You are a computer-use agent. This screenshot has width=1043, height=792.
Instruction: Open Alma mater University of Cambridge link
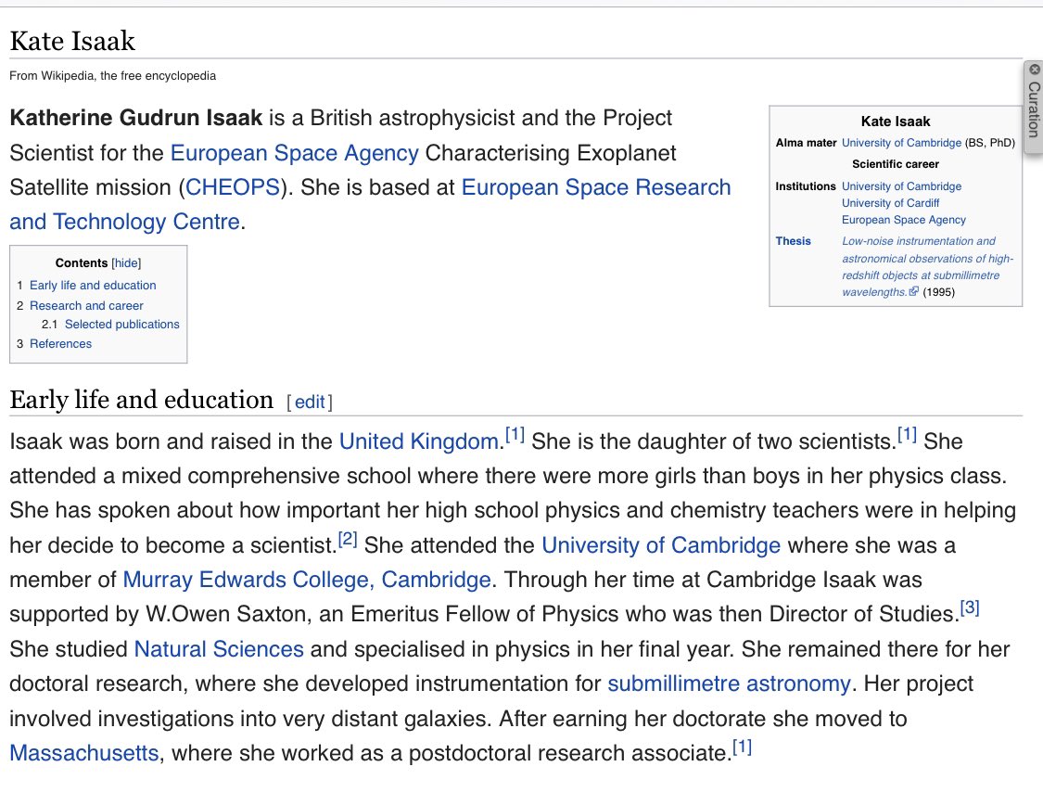tap(901, 143)
